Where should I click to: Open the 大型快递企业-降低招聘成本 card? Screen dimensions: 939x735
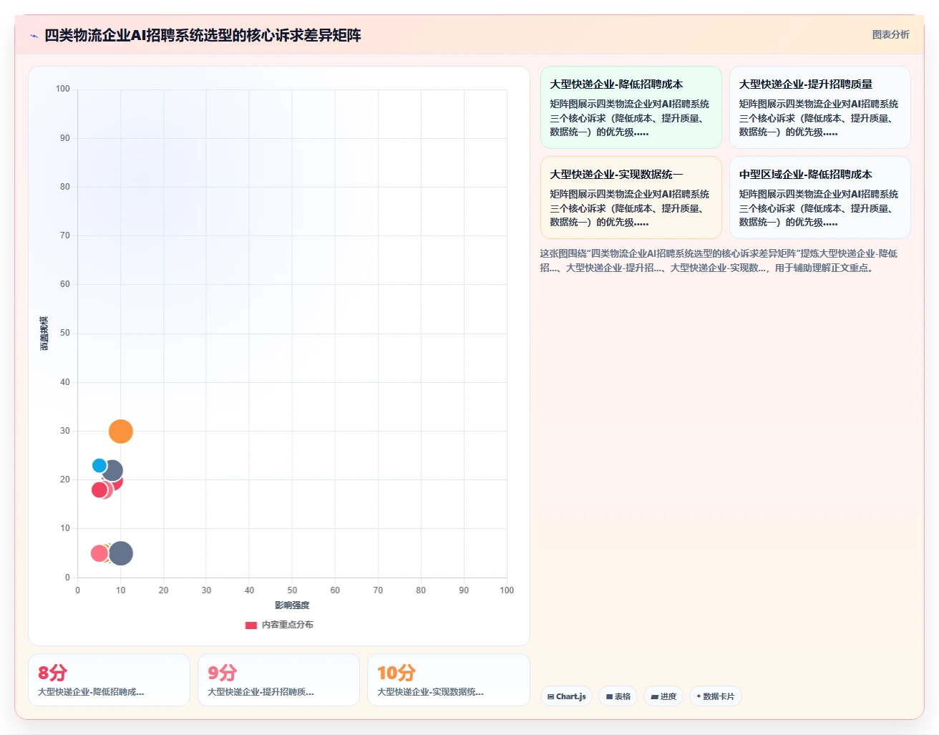(x=631, y=107)
